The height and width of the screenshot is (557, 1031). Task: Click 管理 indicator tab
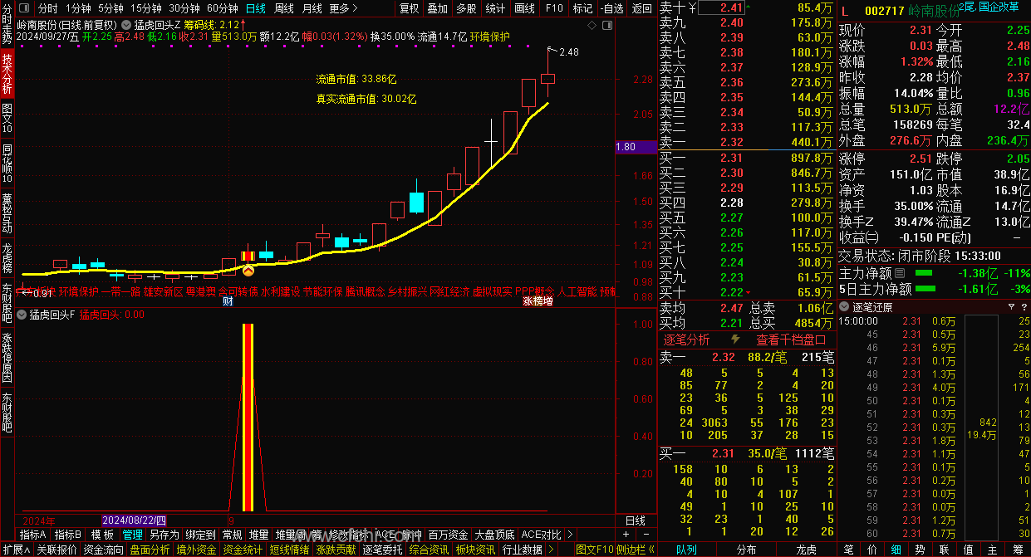pos(132,535)
